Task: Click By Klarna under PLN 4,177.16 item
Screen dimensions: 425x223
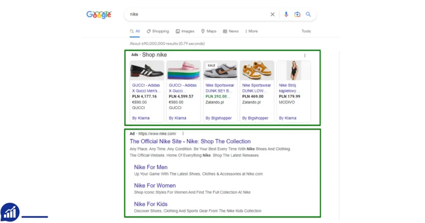Action: (141, 118)
